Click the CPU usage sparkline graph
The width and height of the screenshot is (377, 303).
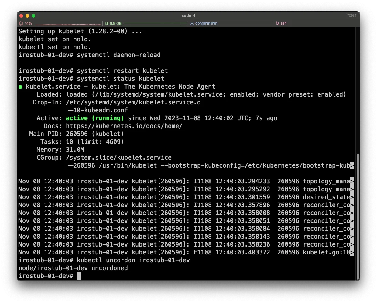coord(68,24)
